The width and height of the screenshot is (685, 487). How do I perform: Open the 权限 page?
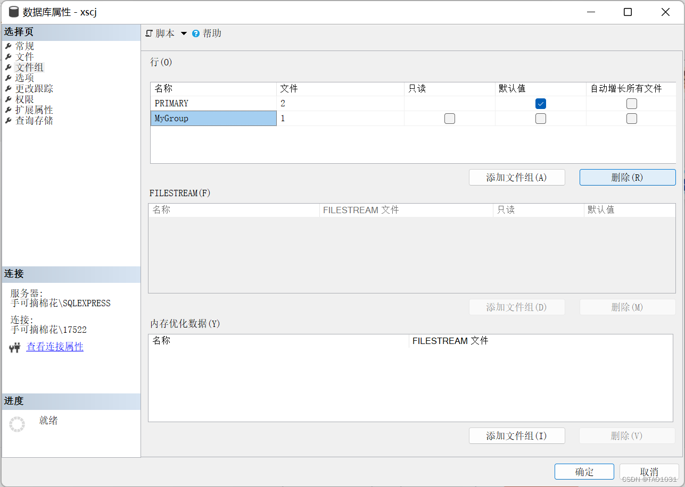24,99
